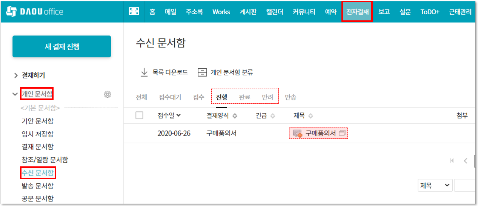The width and height of the screenshot is (478, 206).
Task: Go to first page pagination icon
Action: coord(452,161)
